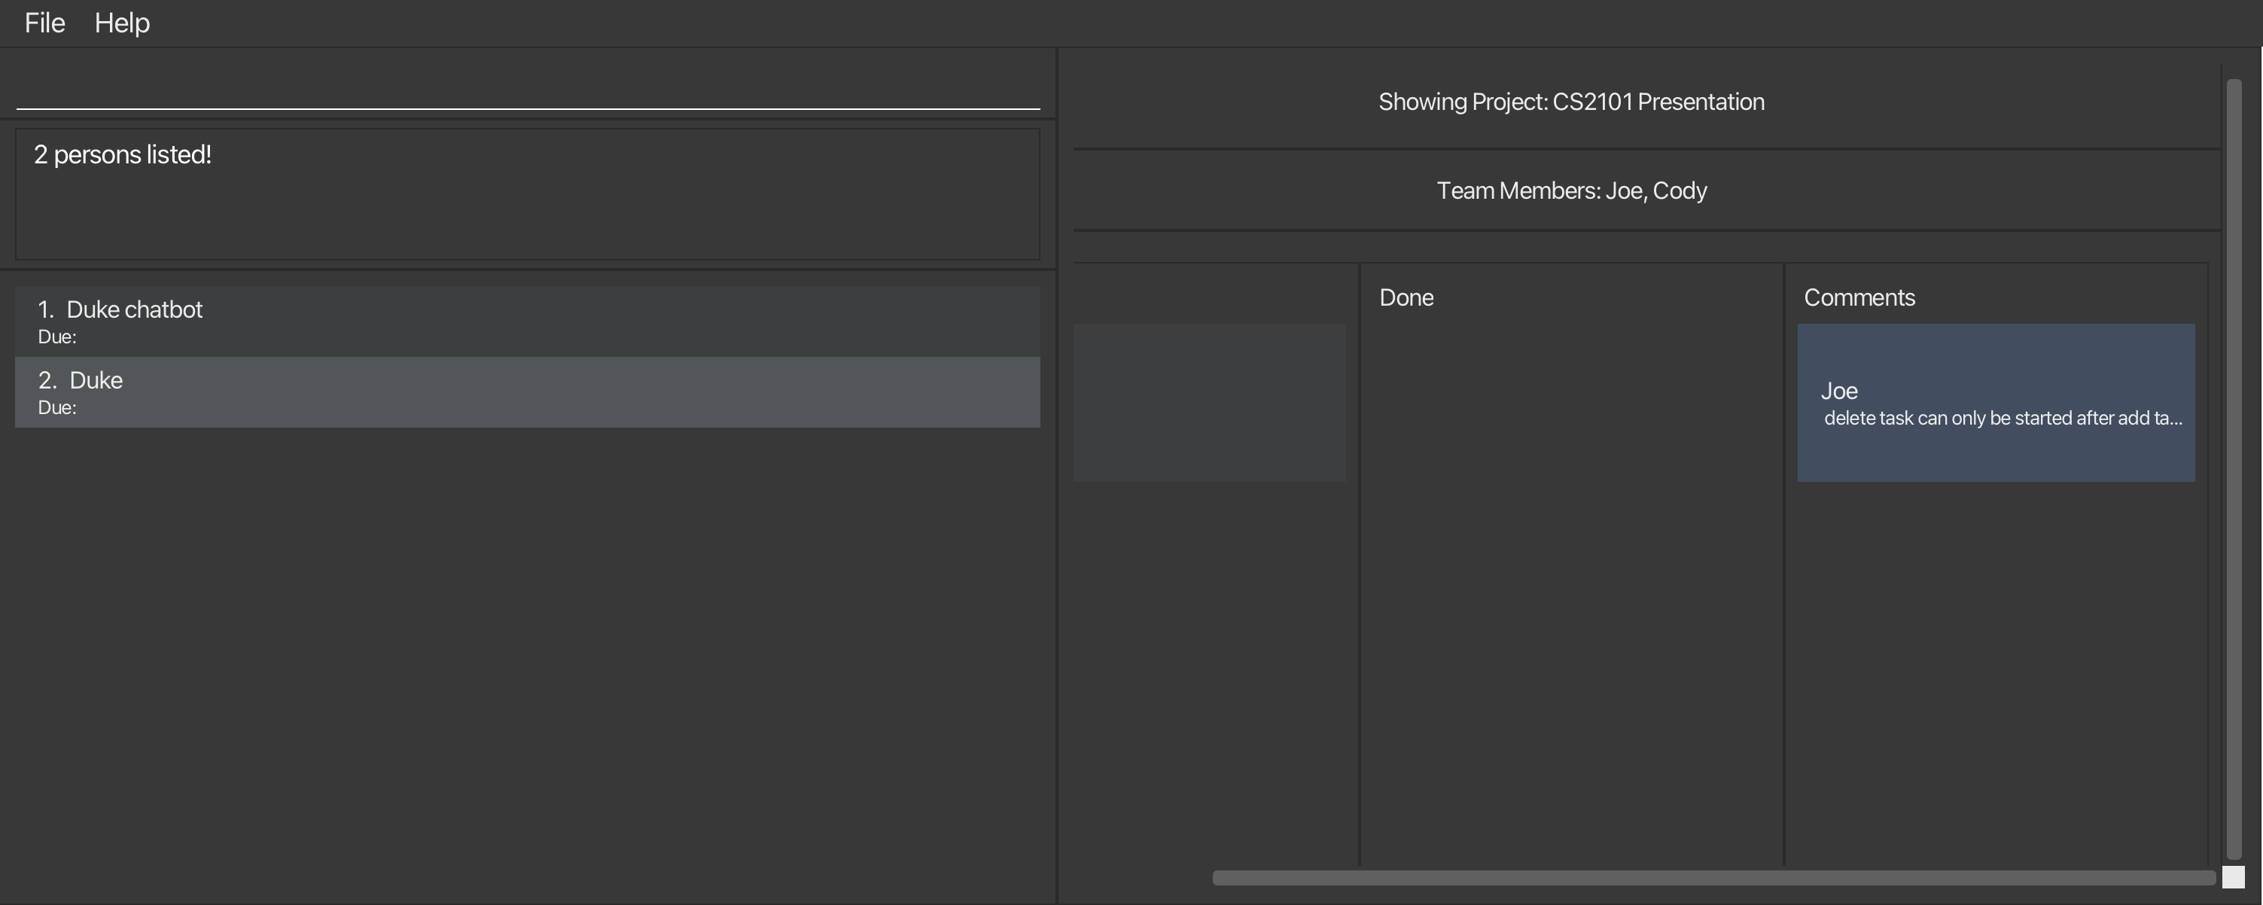Click the name Joe in comment card

pos(1838,391)
